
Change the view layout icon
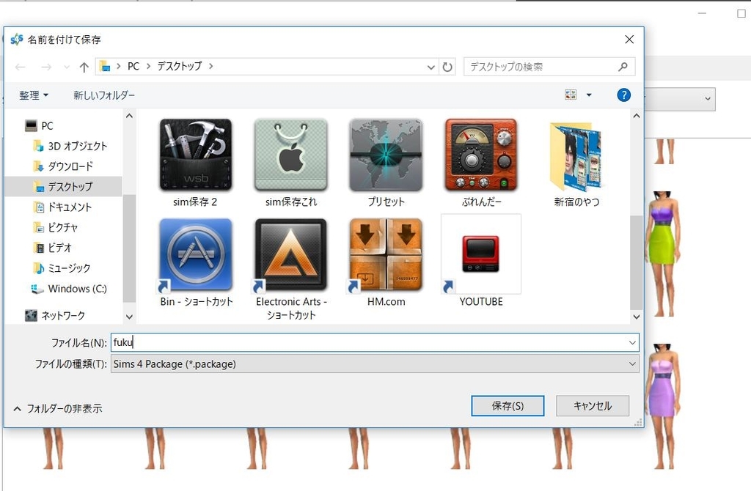(571, 95)
